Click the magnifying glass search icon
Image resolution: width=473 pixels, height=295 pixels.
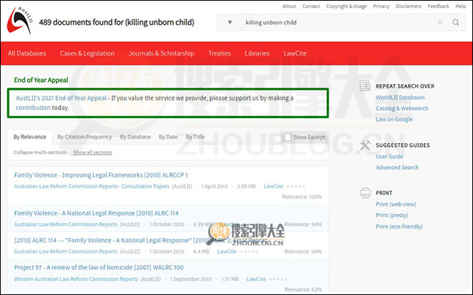tap(456, 23)
